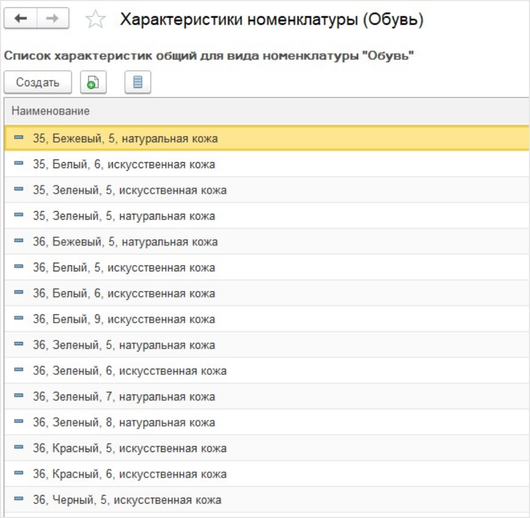Select row 35, Зеленый, 5, натуральная кожа
Image resolution: width=530 pixels, height=518 pixels.
click(123, 216)
